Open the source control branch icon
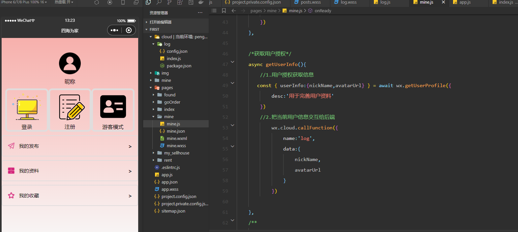 (169, 2)
